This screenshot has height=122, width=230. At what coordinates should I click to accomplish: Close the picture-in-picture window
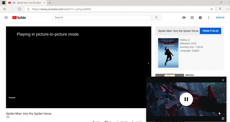223,80
